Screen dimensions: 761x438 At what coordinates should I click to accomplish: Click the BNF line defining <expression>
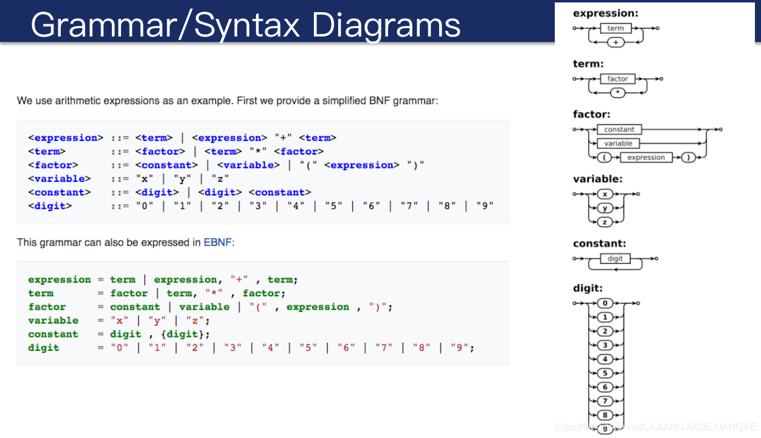click(182, 137)
